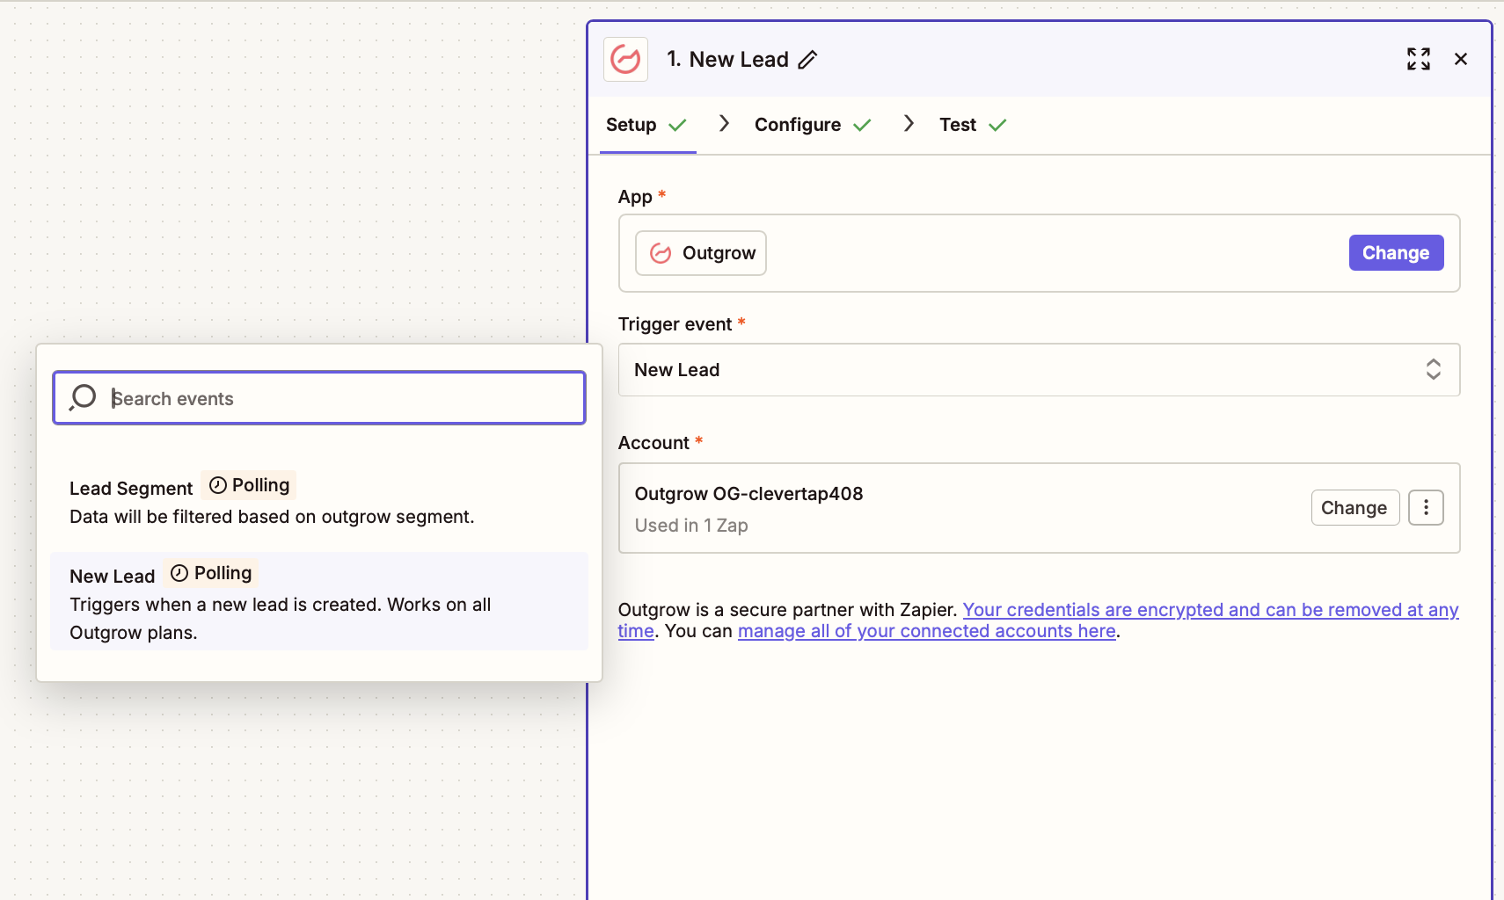Rename step via pencil edit icon
The height and width of the screenshot is (900, 1504).
tap(807, 60)
